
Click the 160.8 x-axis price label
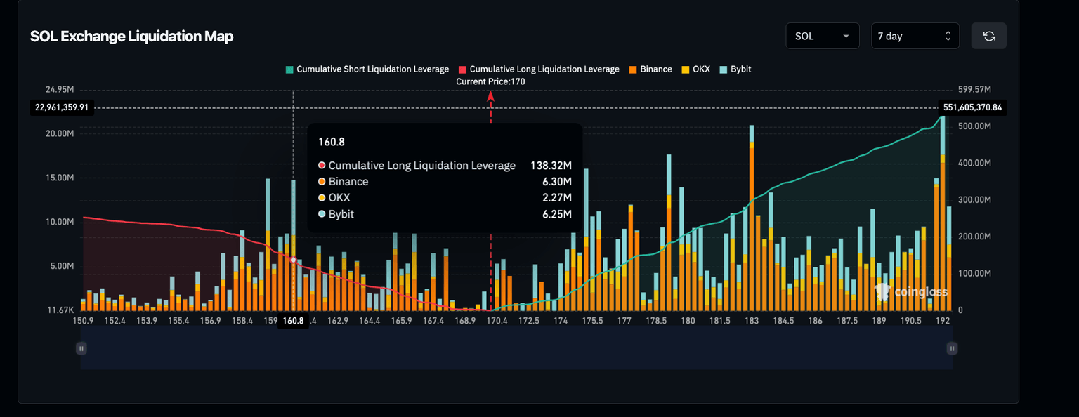[293, 321]
